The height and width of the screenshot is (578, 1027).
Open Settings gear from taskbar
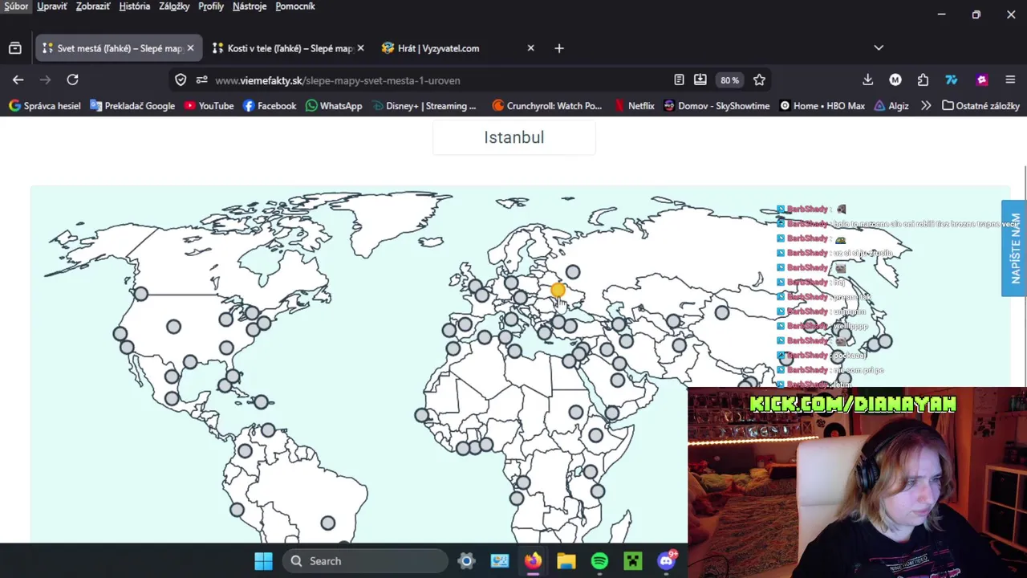(x=466, y=561)
